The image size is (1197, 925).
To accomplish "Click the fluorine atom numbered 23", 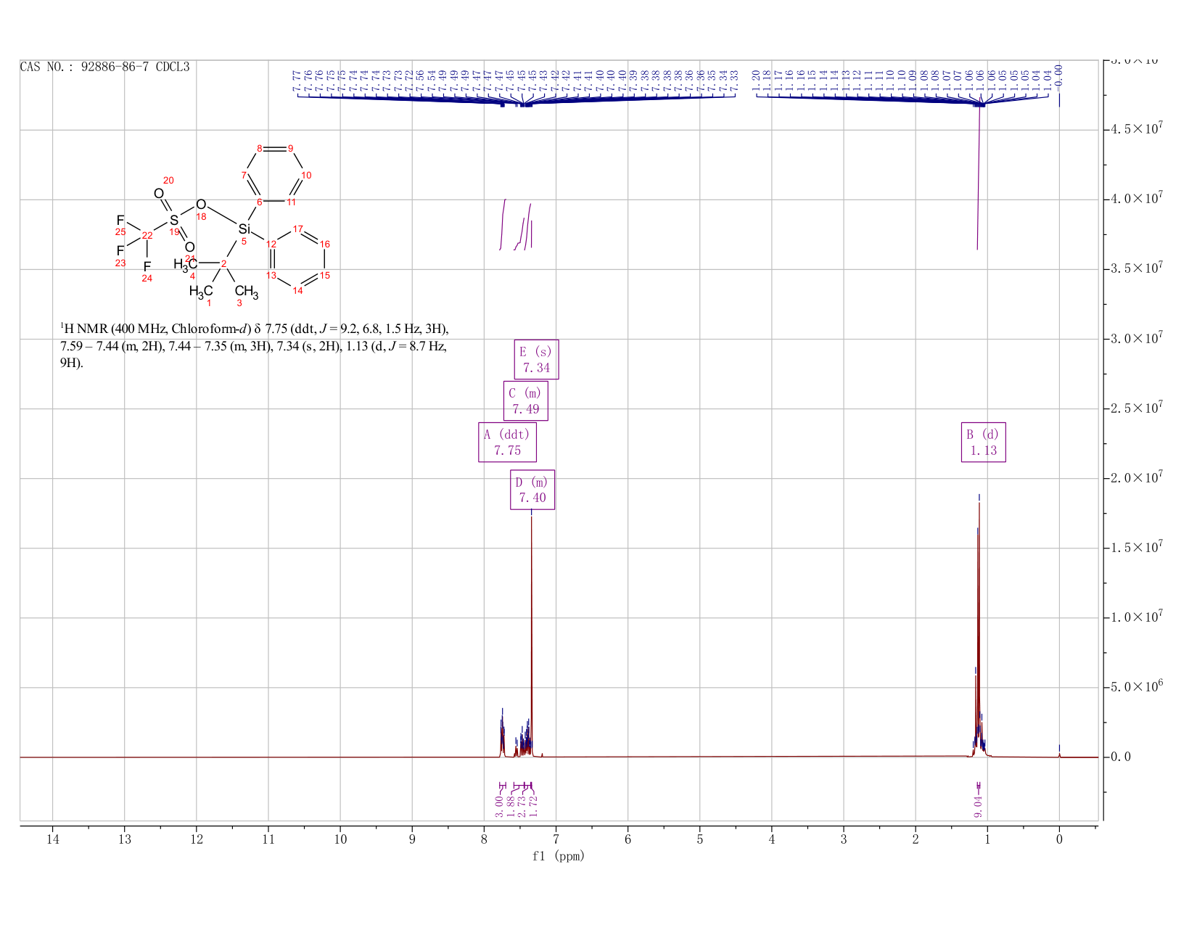I will (120, 251).
